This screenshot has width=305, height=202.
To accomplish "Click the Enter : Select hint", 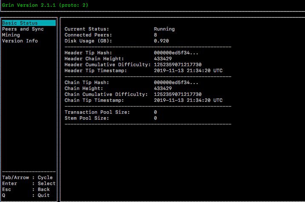I will click(x=29, y=183).
